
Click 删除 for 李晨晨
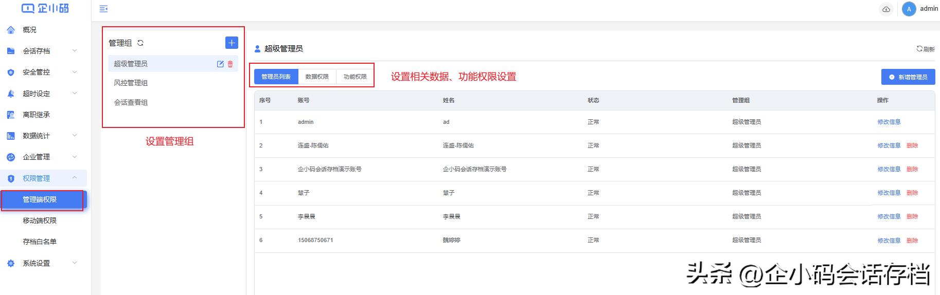coord(912,216)
